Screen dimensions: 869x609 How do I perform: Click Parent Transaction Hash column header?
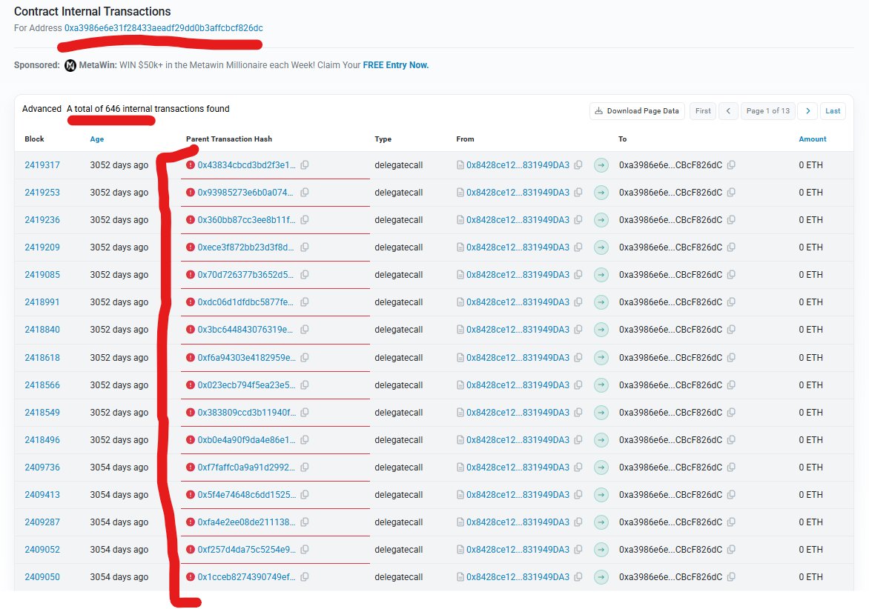point(229,139)
